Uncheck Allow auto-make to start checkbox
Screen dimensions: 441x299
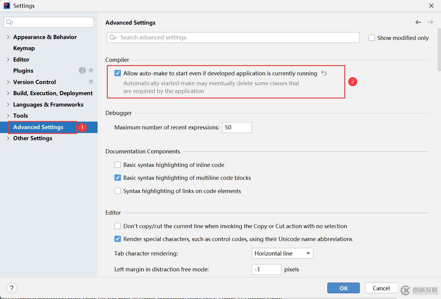click(118, 73)
